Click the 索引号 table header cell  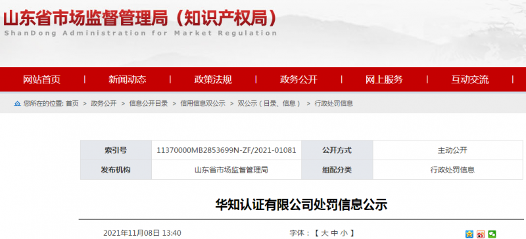[116, 150]
